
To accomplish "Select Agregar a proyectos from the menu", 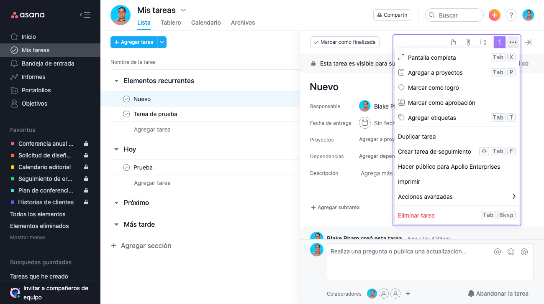I will pos(457,73).
